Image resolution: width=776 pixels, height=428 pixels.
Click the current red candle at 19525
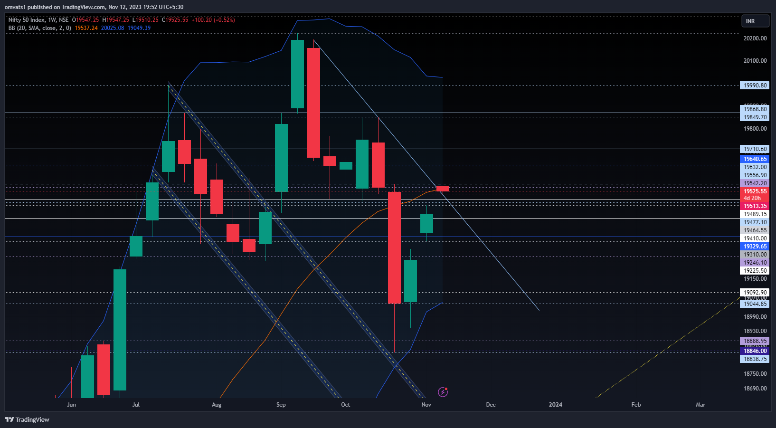pyautogui.click(x=443, y=189)
